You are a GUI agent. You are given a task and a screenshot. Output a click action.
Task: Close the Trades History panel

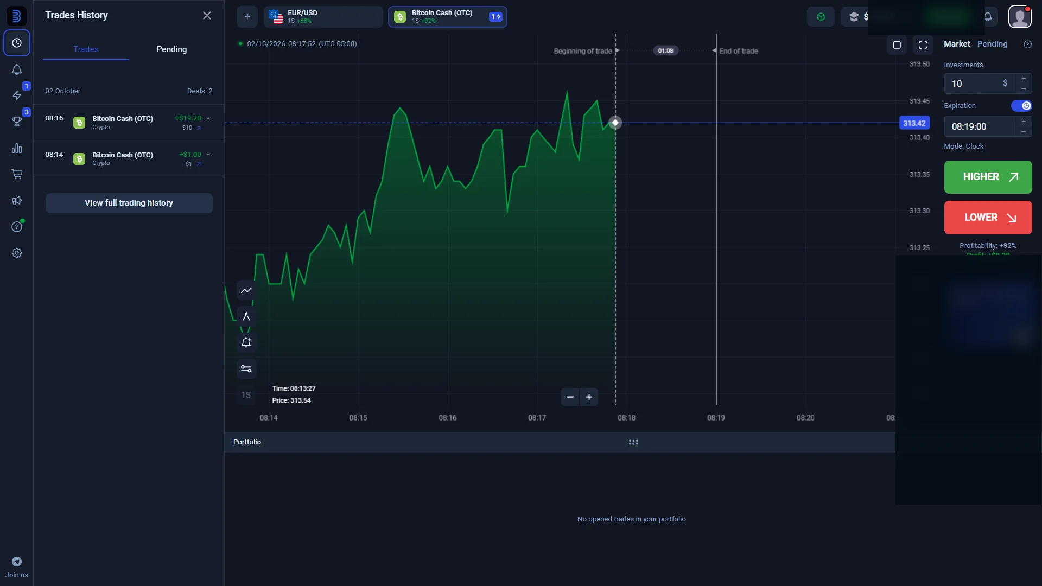click(x=207, y=15)
